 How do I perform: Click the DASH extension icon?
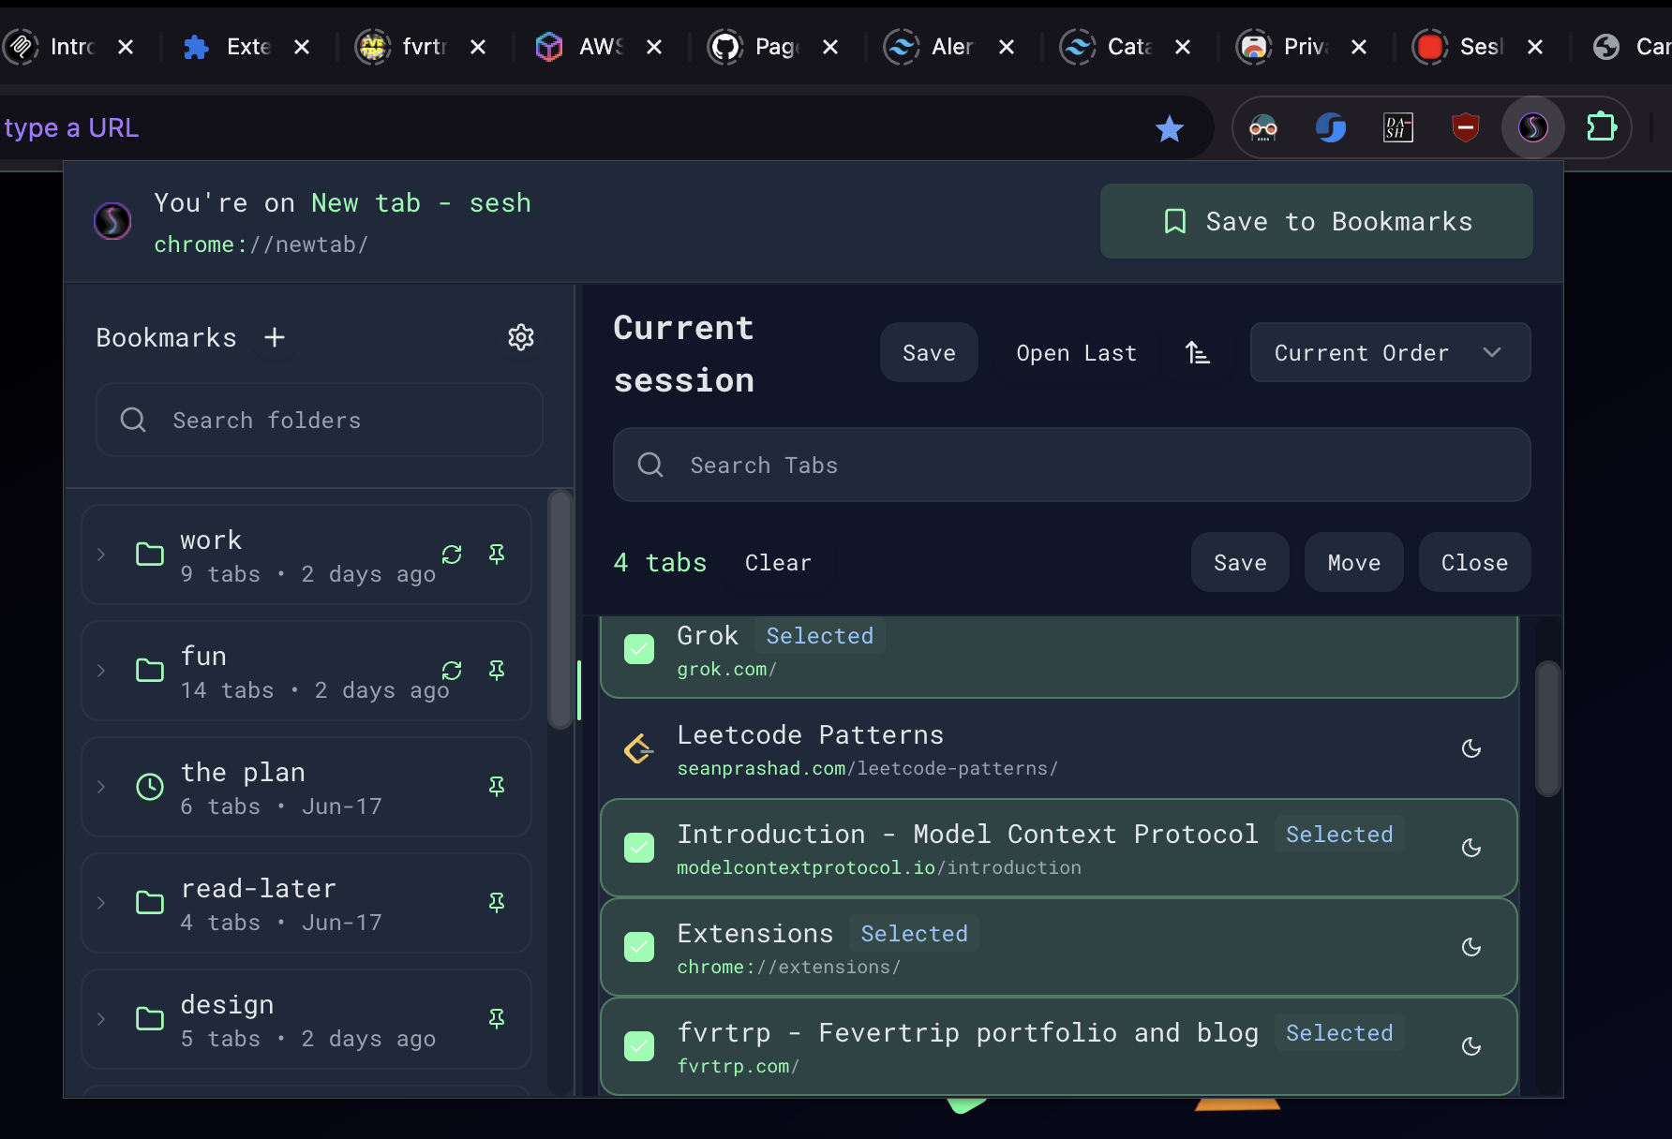1397,127
